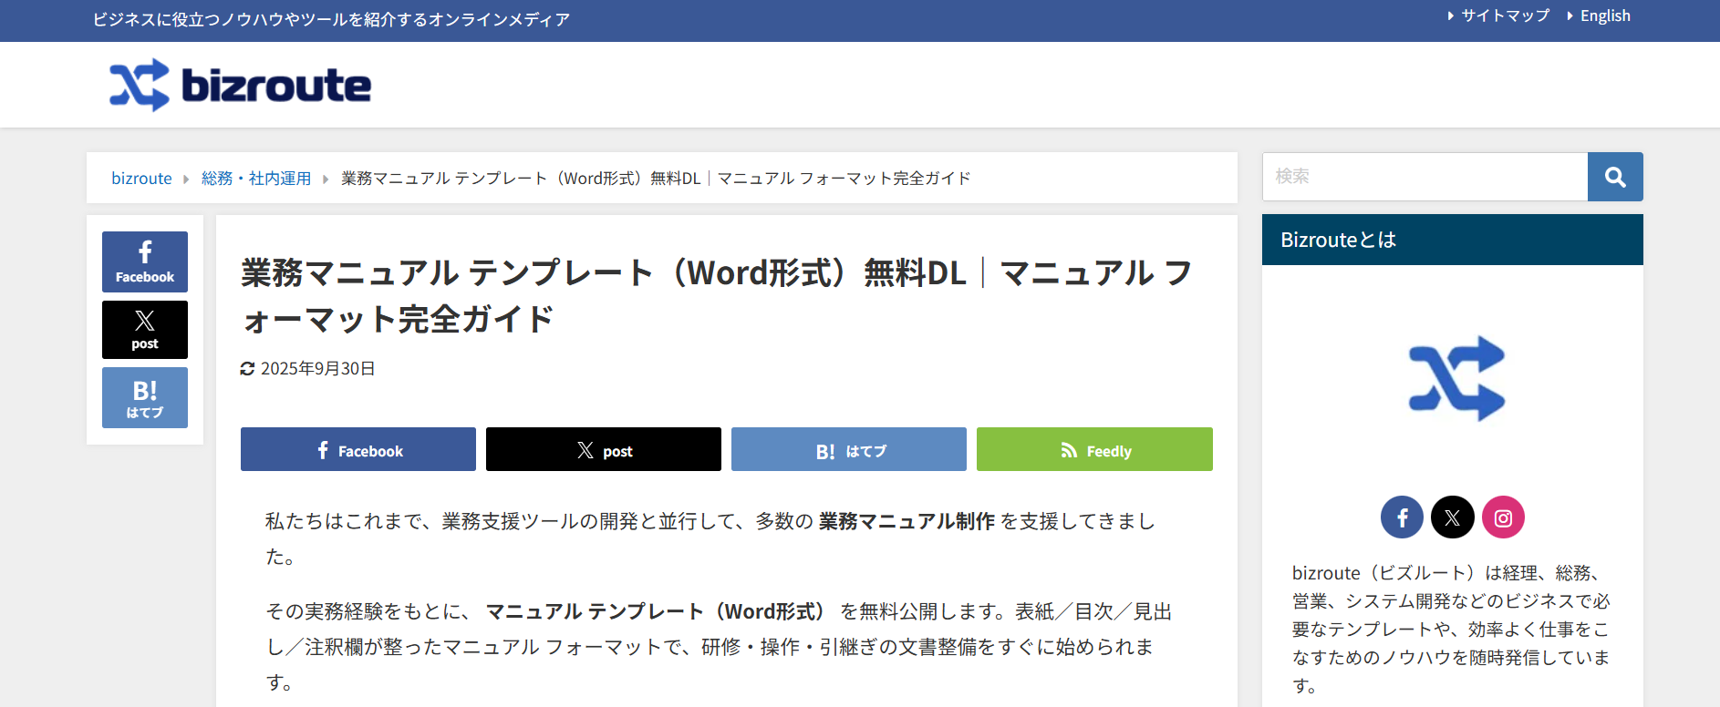Open the 総務・社内運用 breadcrumb category
This screenshot has height=707, width=1720.
(256, 179)
